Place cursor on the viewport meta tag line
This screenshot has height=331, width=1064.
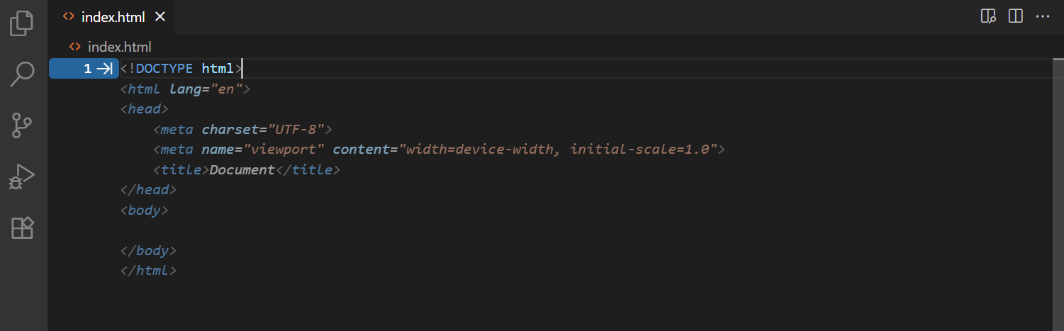point(438,150)
